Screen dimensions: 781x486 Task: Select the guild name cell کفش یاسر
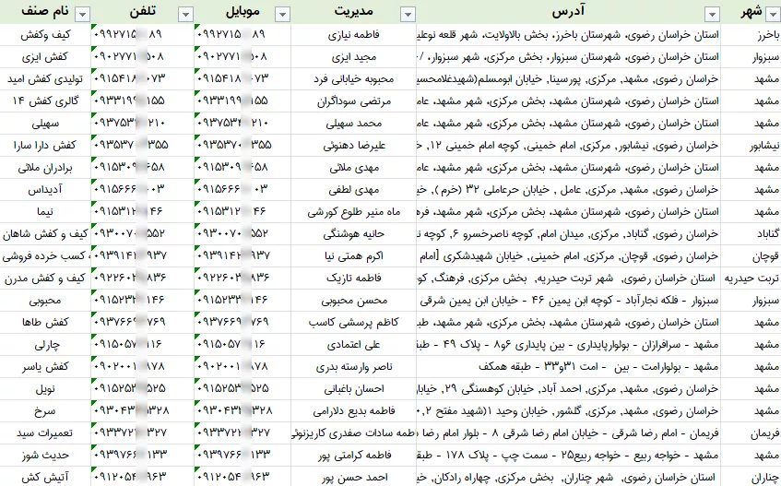click(45, 366)
